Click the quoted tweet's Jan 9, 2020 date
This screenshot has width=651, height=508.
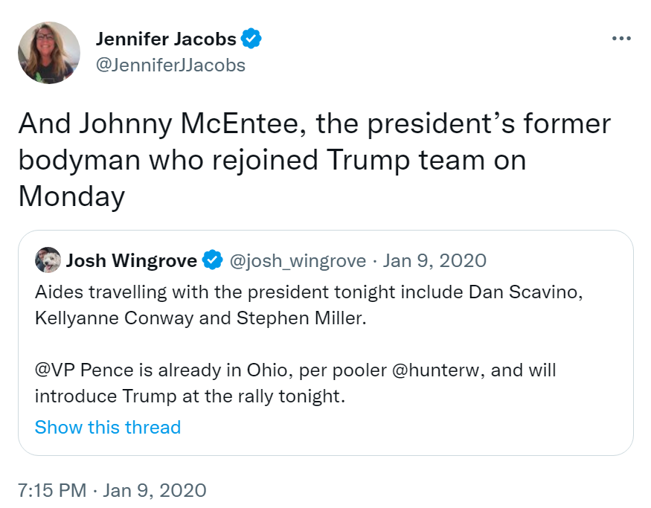[x=434, y=260]
